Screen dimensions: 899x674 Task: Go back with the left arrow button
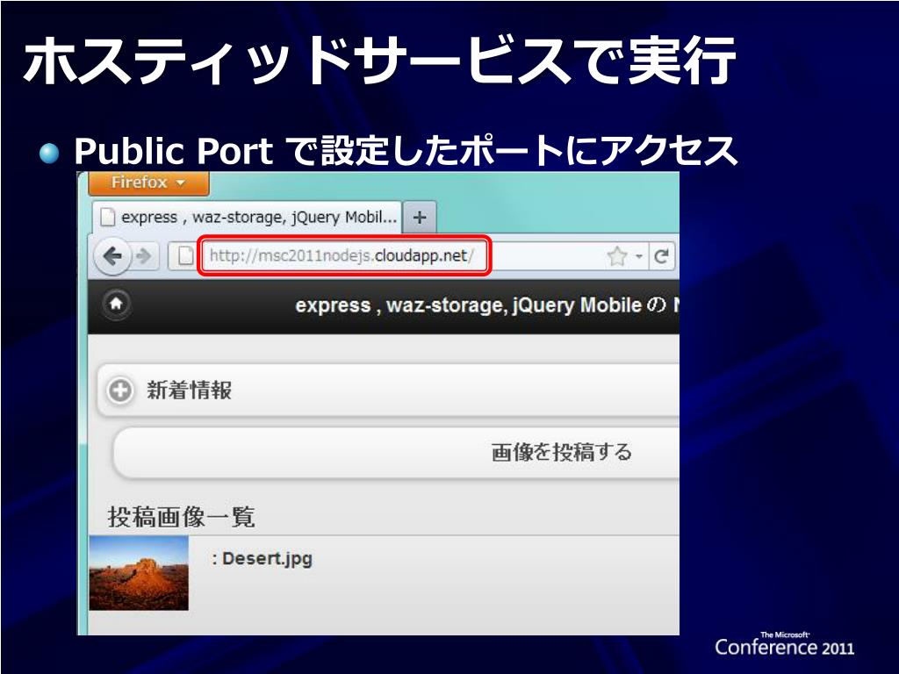(113, 256)
